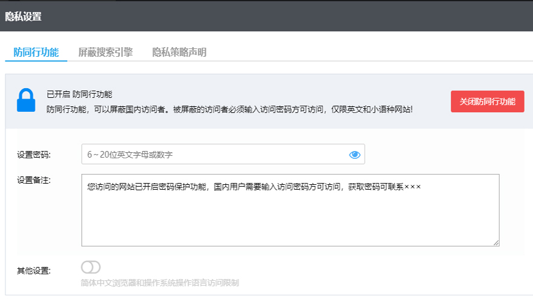Click the 设置备注 field label
This screenshot has width=533, height=302.
34,179
